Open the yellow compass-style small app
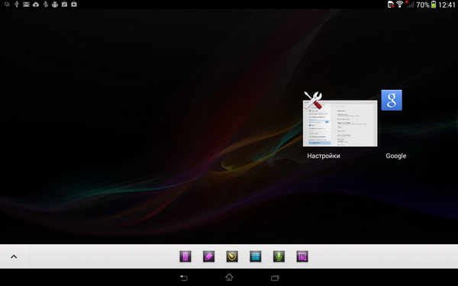This screenshot has height=286, width=458. (x=232, y=256)
